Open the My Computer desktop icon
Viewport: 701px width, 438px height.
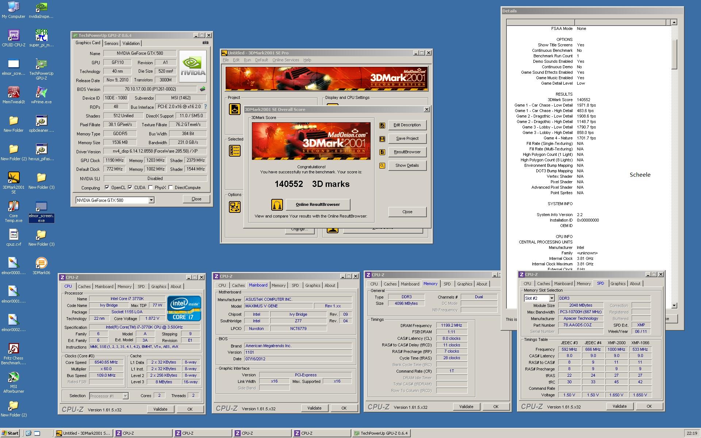[14, 10]
